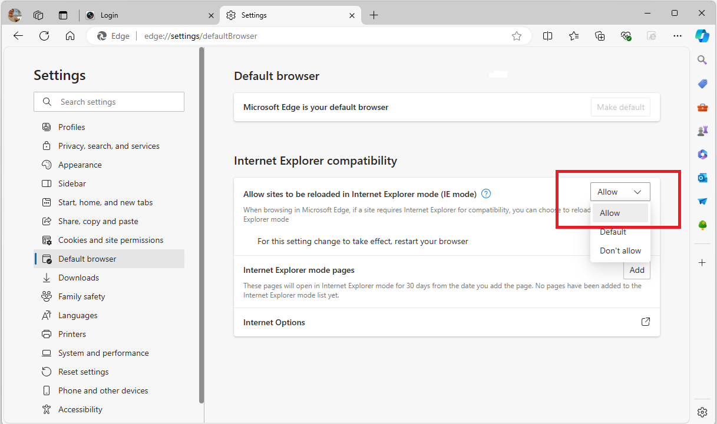Open the tab actions menu icon

(63, 15)
